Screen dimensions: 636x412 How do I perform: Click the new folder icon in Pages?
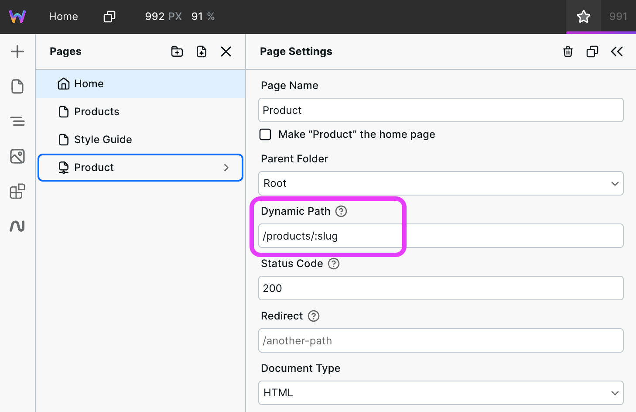pos(177,51)
